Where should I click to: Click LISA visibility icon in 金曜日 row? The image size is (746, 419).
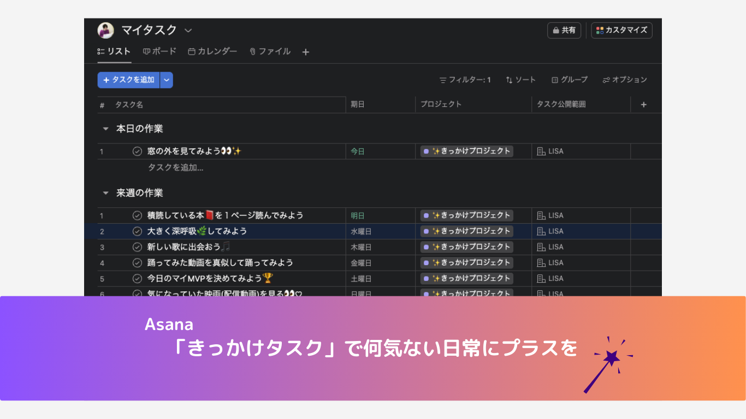click(x=541, y=263)
